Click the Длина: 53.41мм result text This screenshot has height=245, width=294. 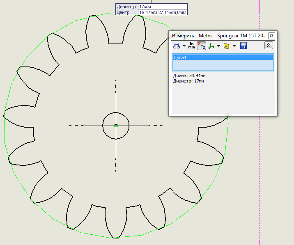[189, 76]
